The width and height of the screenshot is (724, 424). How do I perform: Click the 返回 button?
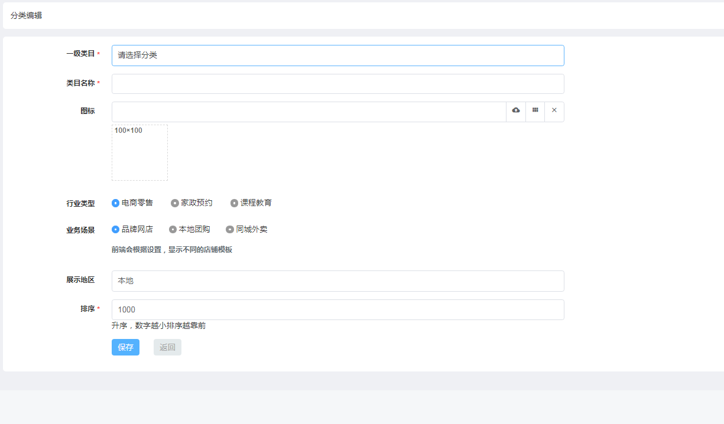pyautogui.click(x=167, y=347)
